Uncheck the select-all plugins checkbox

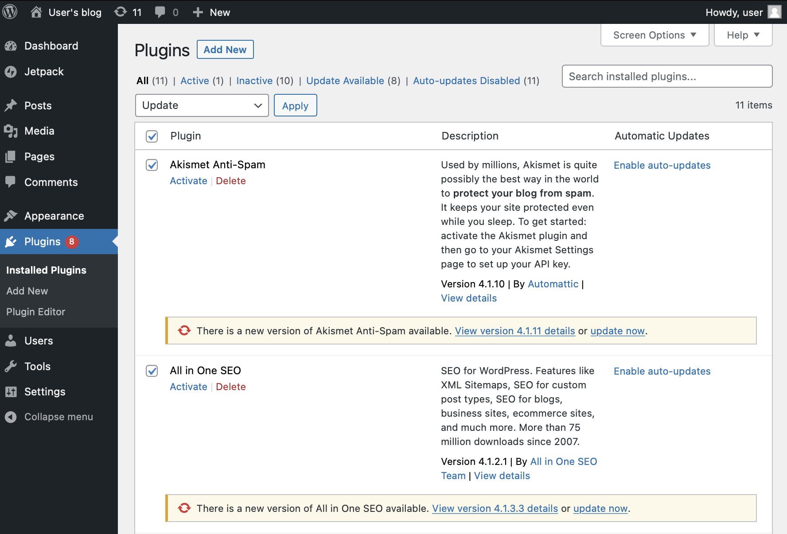[152, 137]
